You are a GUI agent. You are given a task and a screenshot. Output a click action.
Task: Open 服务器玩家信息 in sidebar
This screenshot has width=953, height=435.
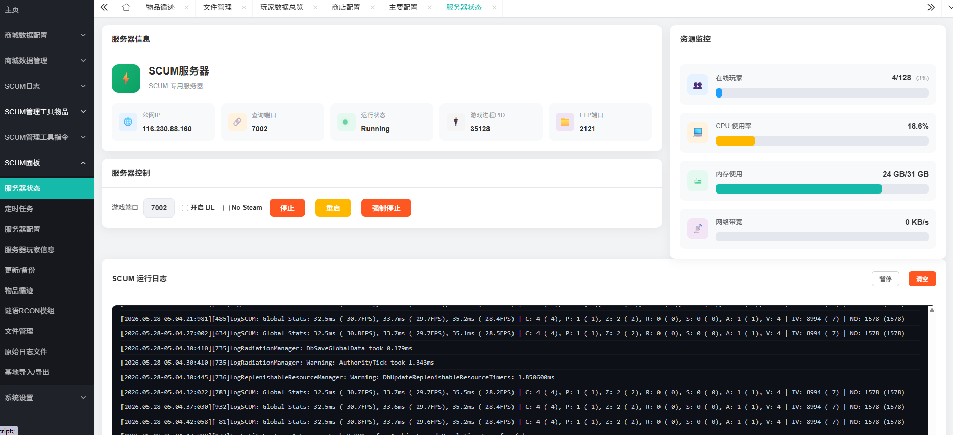tap(47, 250)
